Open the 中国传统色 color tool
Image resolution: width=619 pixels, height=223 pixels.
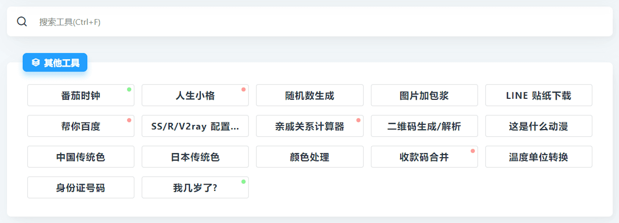pos(81,157)
